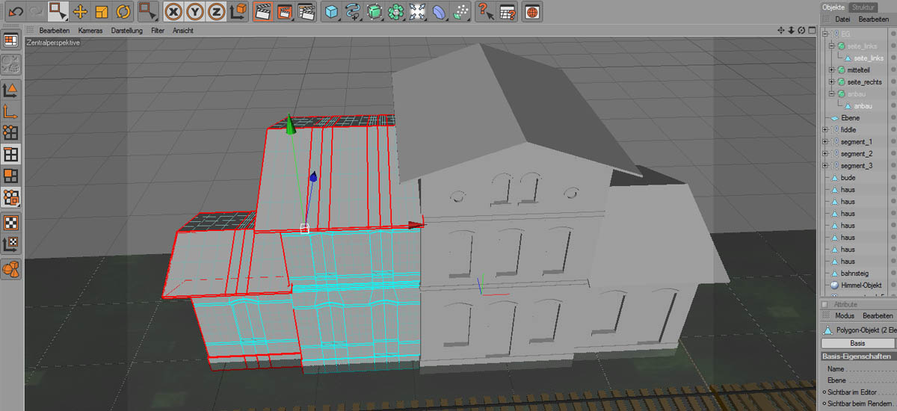Image resolution: width=897 pixels, height=411 pixels.
Task: Open the Kameras viewport menu
Action: 90,31
